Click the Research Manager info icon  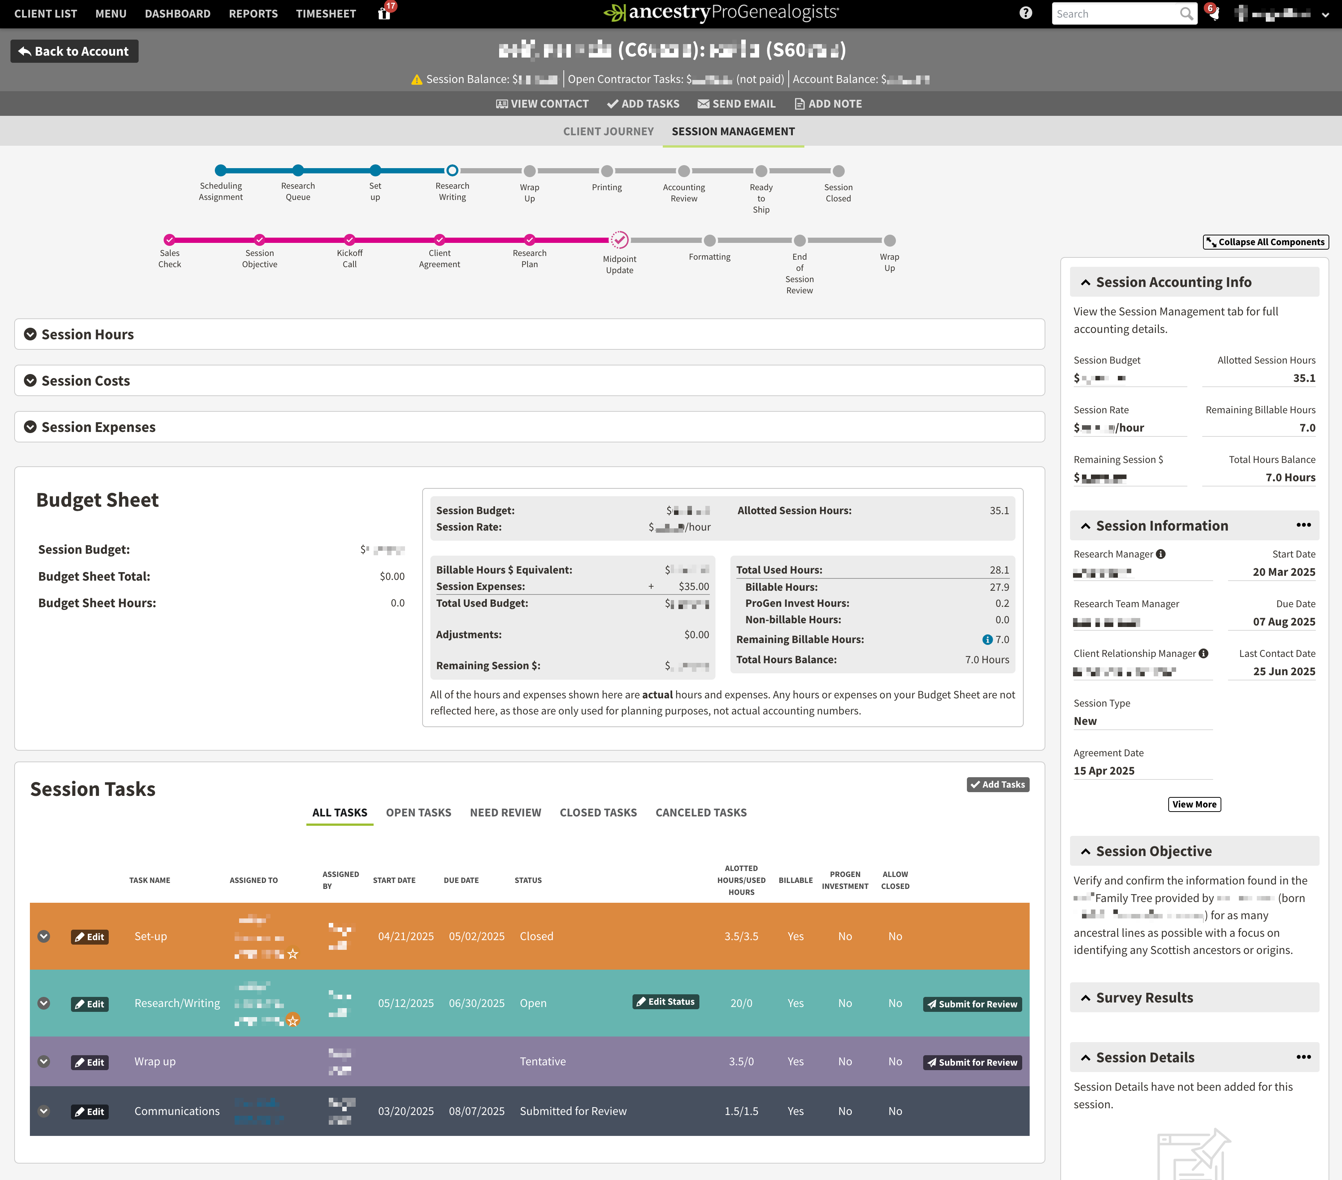(x=1161, y=554)
